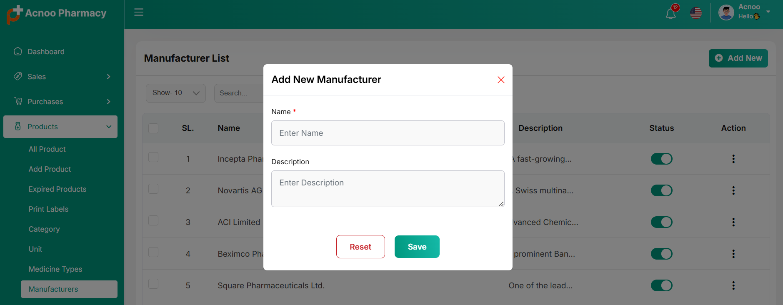The image size is (783, 305).
Task: Tick the checkbox for row 3
Action: [153, 220]
